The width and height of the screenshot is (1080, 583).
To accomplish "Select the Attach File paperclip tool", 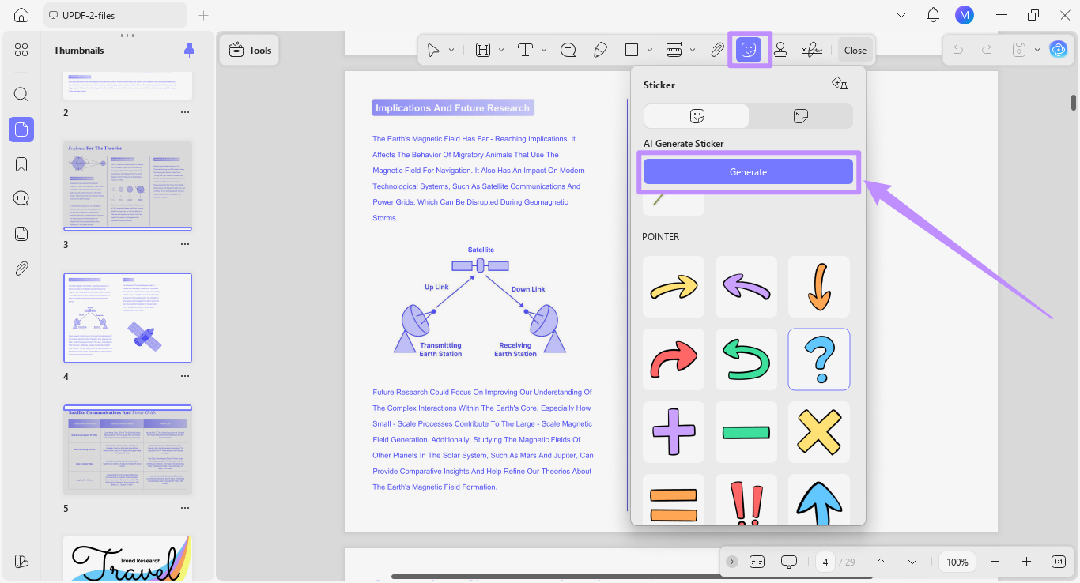I will (716, 50).
